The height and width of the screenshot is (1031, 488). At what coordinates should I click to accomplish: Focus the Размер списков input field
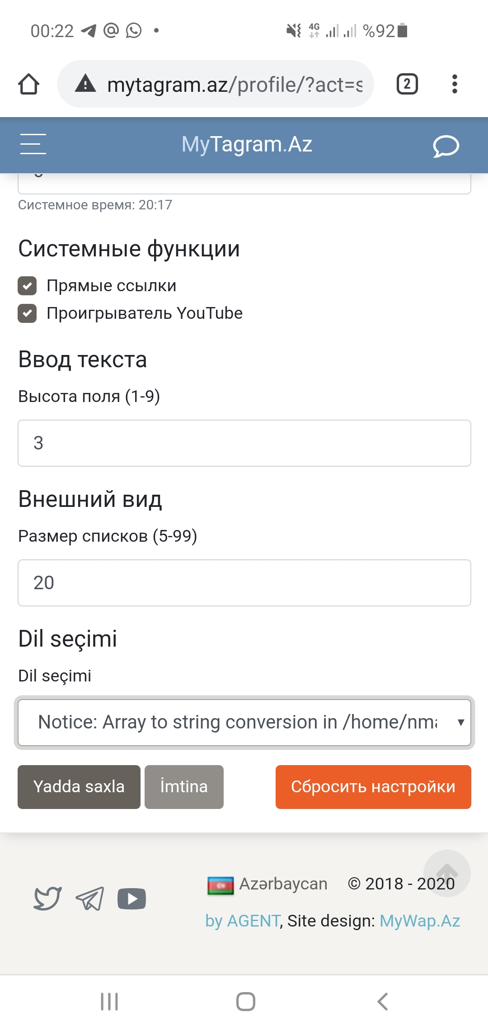click(244, 583)
